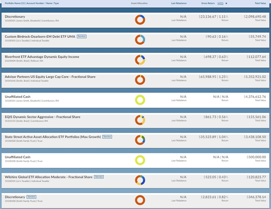
Task: Select Last Rebalance N/A in Riverfront row
Action: [x=183, y=57]
